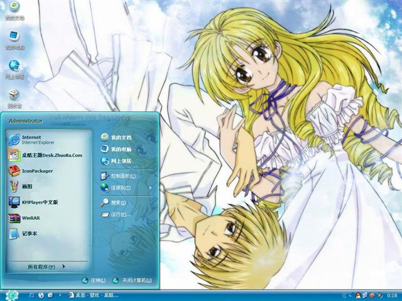402x301 pixels.
Task: Open 桌酷主题 Desk.ZhuoKu.Com entry
Action: point(49,155)
